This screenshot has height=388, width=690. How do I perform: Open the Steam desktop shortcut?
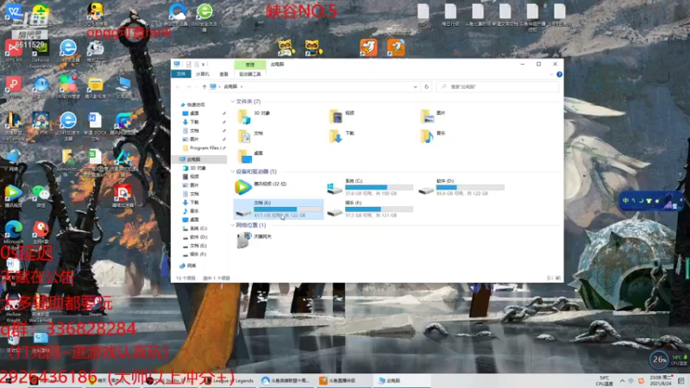pos(95,307)
